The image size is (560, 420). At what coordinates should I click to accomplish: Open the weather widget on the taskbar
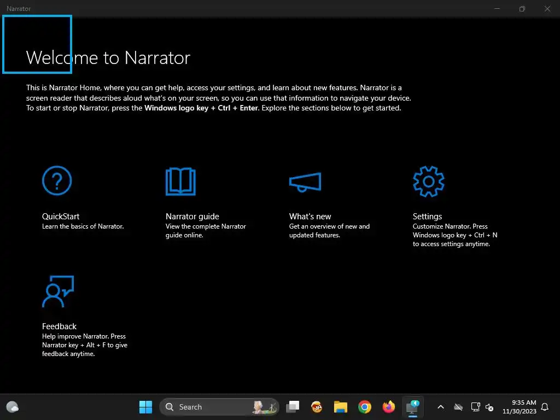click(13, 407)
